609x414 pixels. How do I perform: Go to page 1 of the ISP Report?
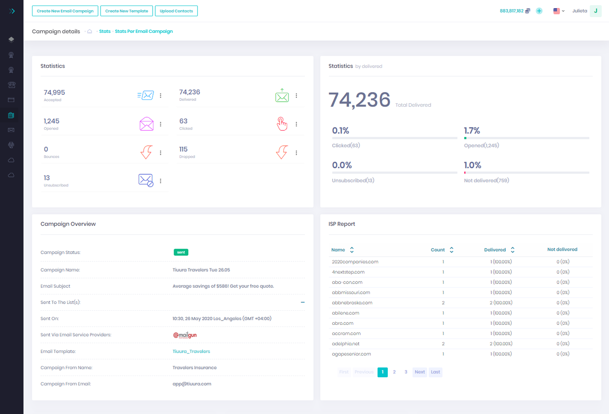[383, 372]
